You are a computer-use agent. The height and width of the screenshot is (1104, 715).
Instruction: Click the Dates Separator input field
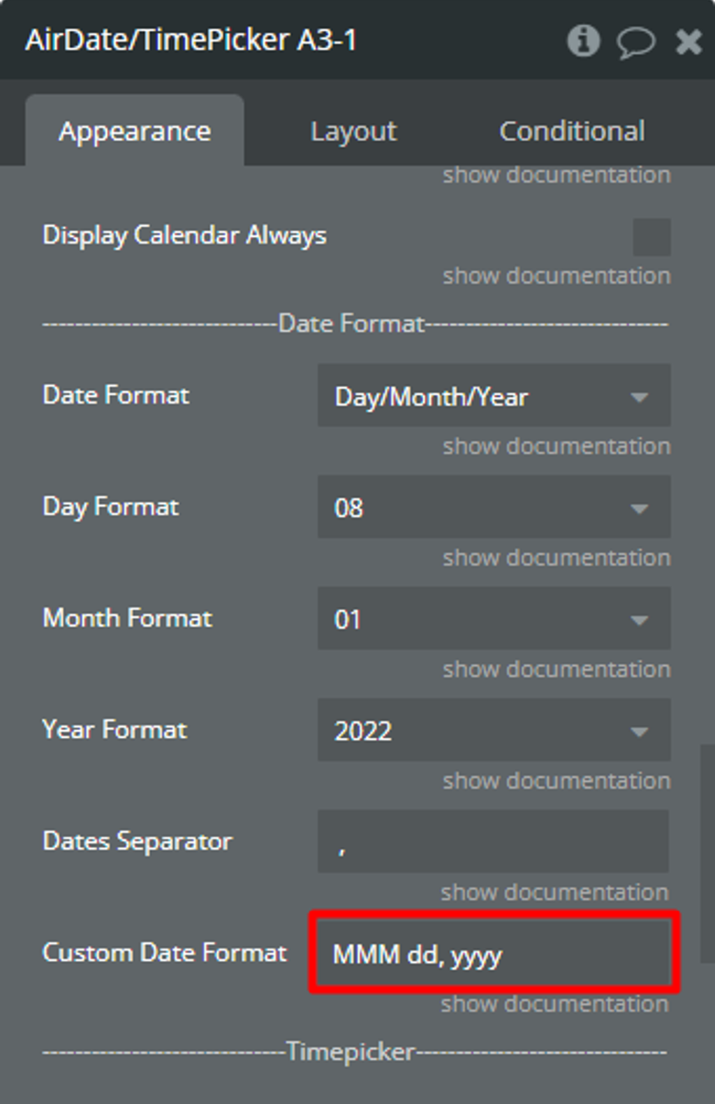(493, 841)
